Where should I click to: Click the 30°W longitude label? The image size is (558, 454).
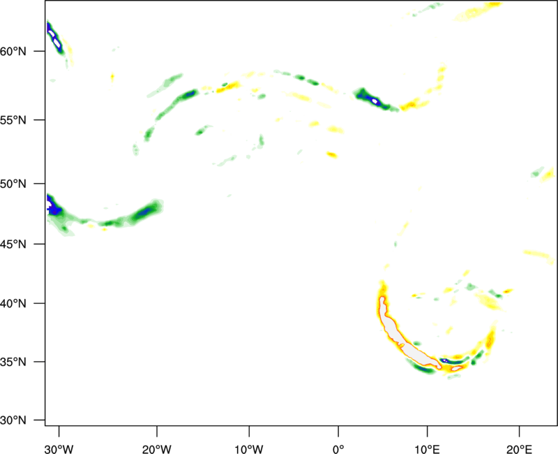click(59, 449)
